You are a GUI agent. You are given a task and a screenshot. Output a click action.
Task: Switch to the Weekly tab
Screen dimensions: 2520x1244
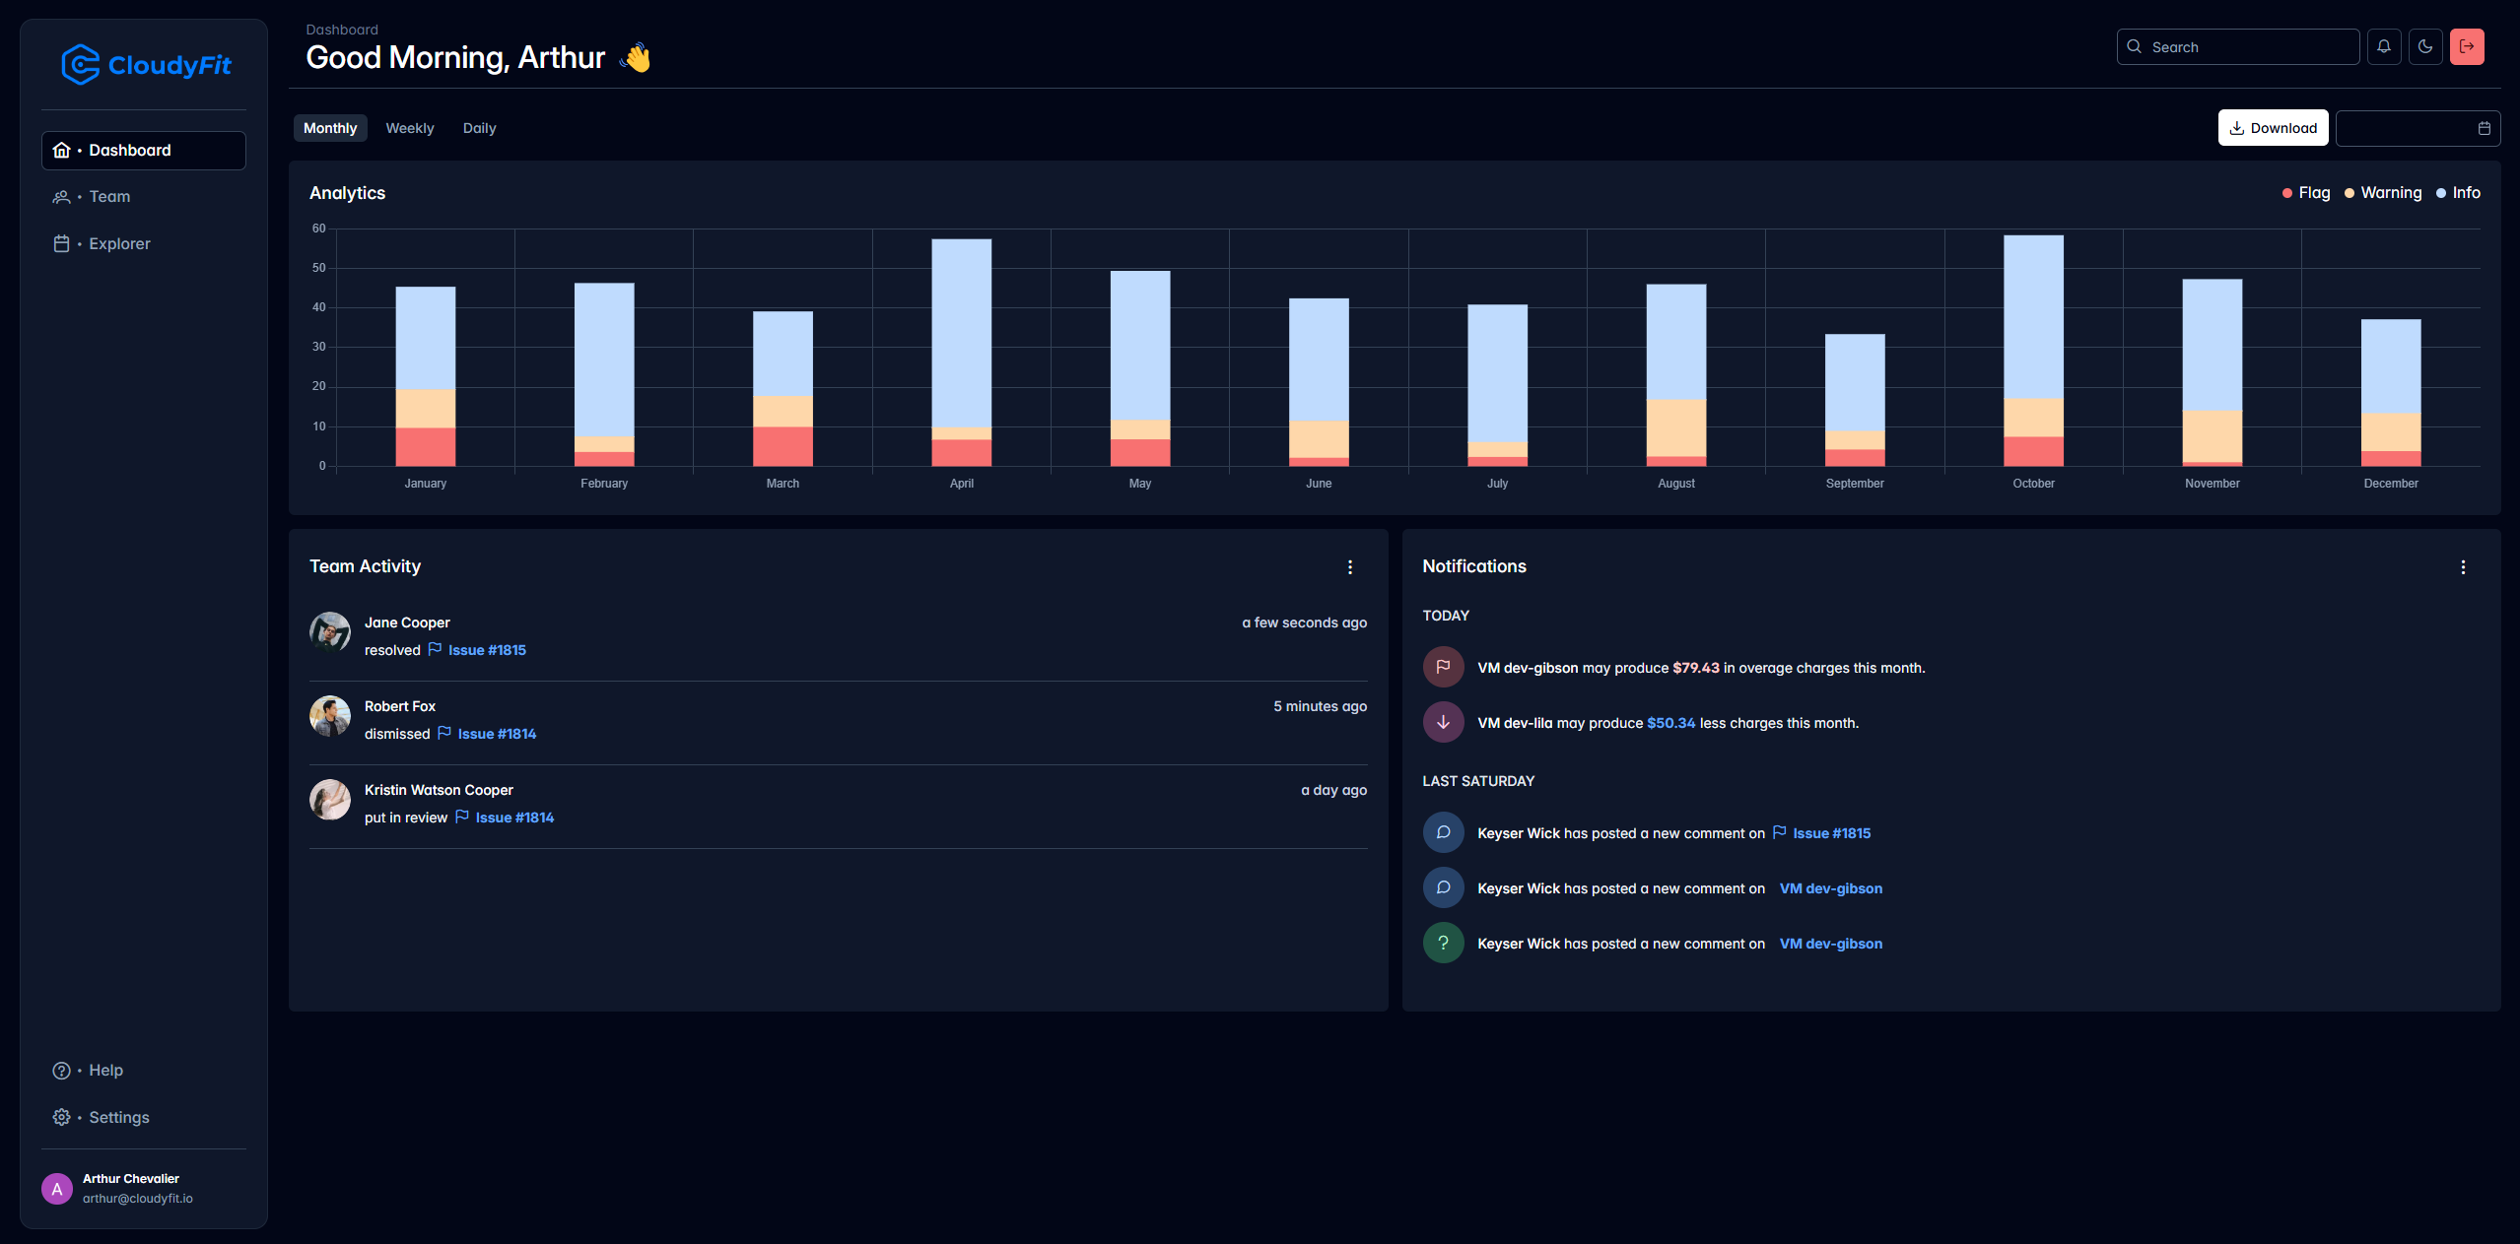(x=408, y=127)
